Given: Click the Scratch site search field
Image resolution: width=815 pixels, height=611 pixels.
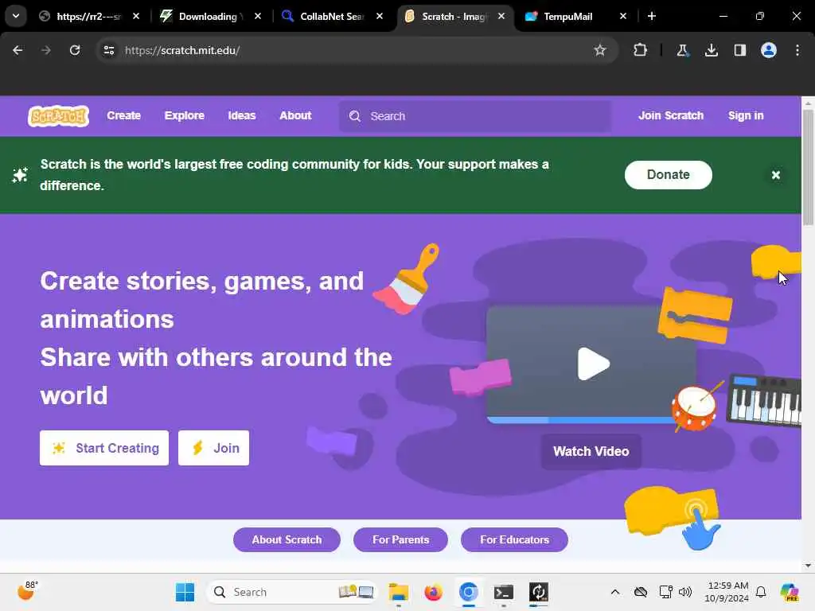Looking at the screenshot, I should point(475,116).
